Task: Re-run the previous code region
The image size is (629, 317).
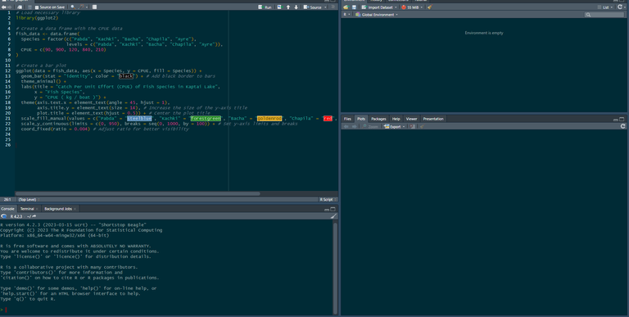Action: tap(279, 7)
